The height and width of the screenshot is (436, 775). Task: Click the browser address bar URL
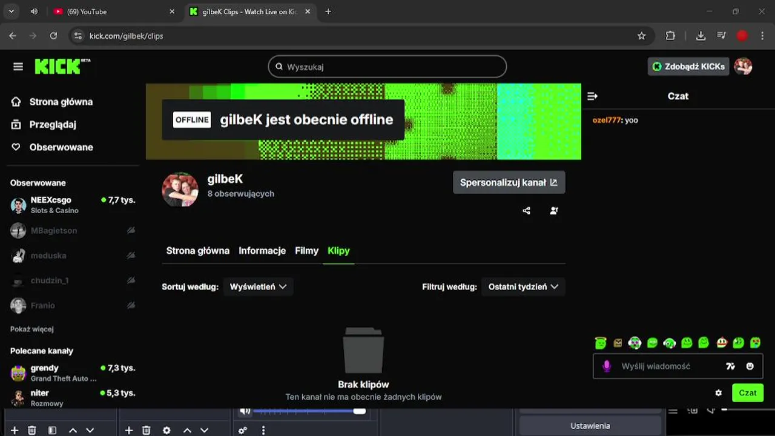coord(127,36)
